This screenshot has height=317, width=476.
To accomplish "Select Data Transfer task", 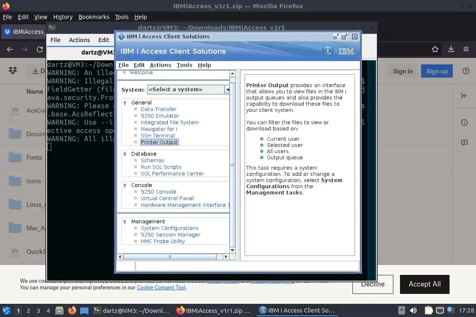I will tap(159, 109).
